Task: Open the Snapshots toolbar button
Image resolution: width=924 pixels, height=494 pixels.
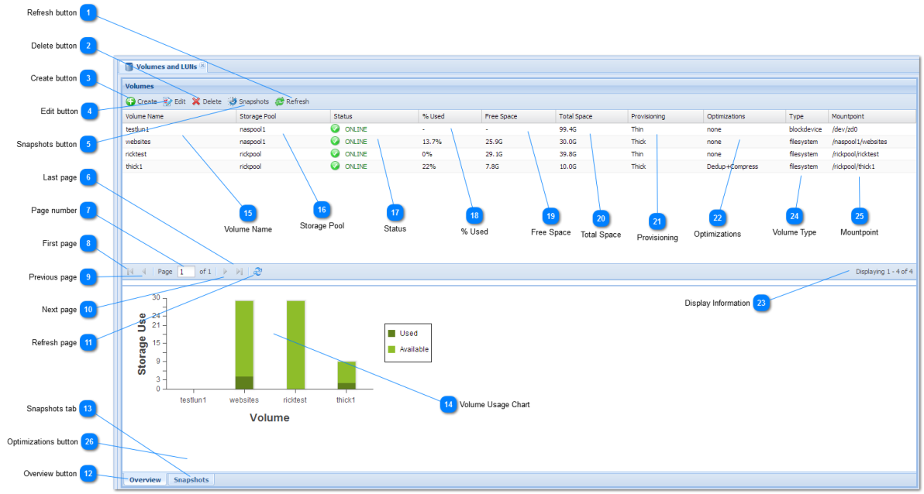Action: (249, 101)
